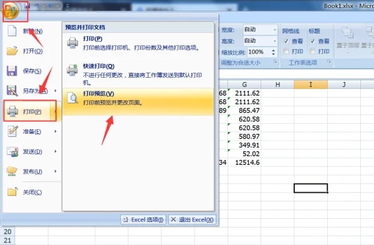Click the cell containing 12514.6
This screenshot has width=374, height=245.
point(244,162)
